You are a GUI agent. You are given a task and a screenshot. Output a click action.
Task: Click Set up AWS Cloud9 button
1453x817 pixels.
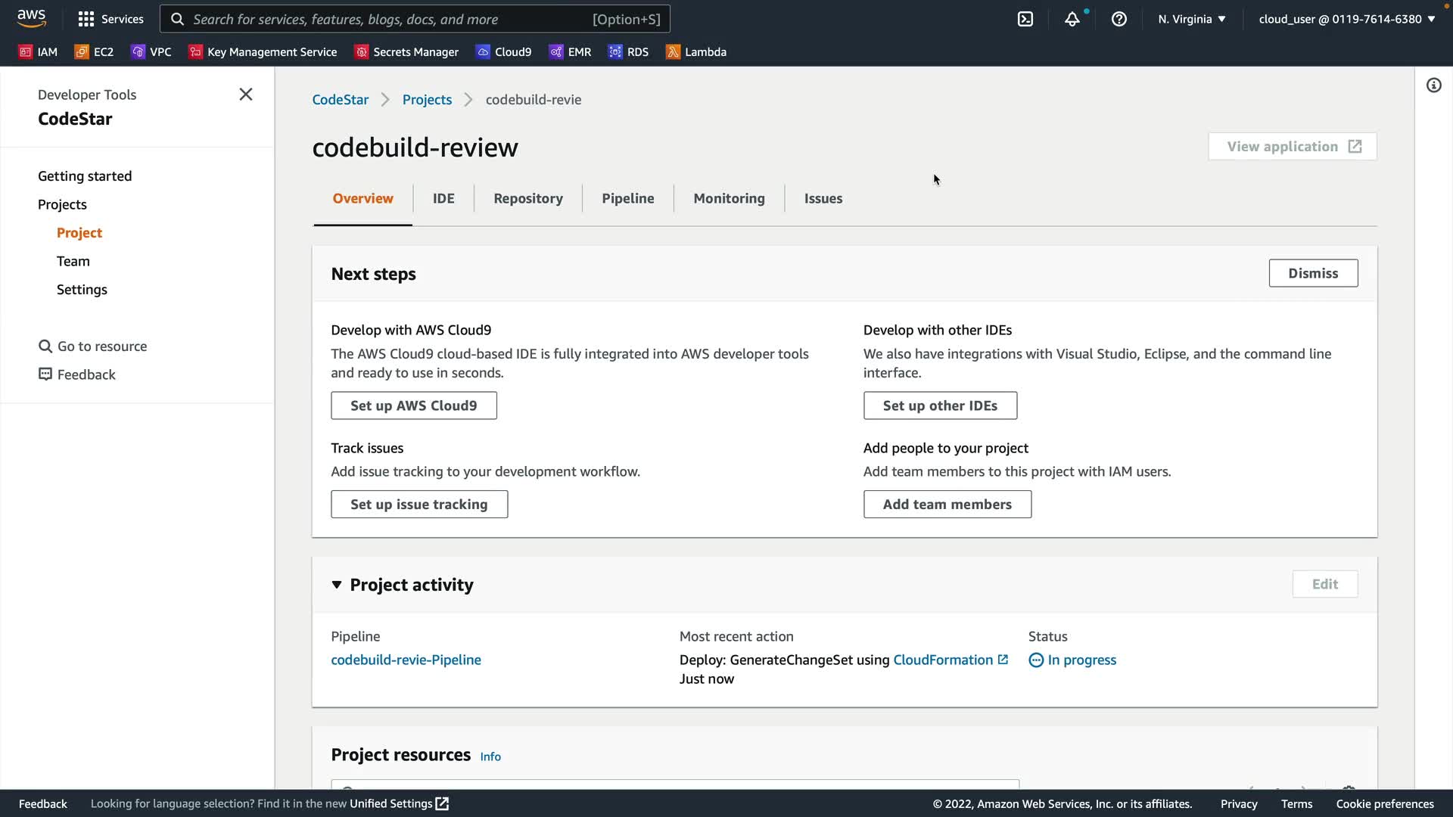pyautogui.click(x=413, y=405)
